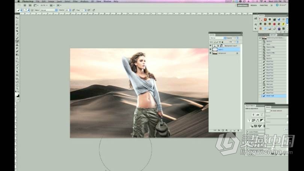Select the Zoom tool
Image resolution: width=304 pixels, height=171 pixels.
point(17,89)
